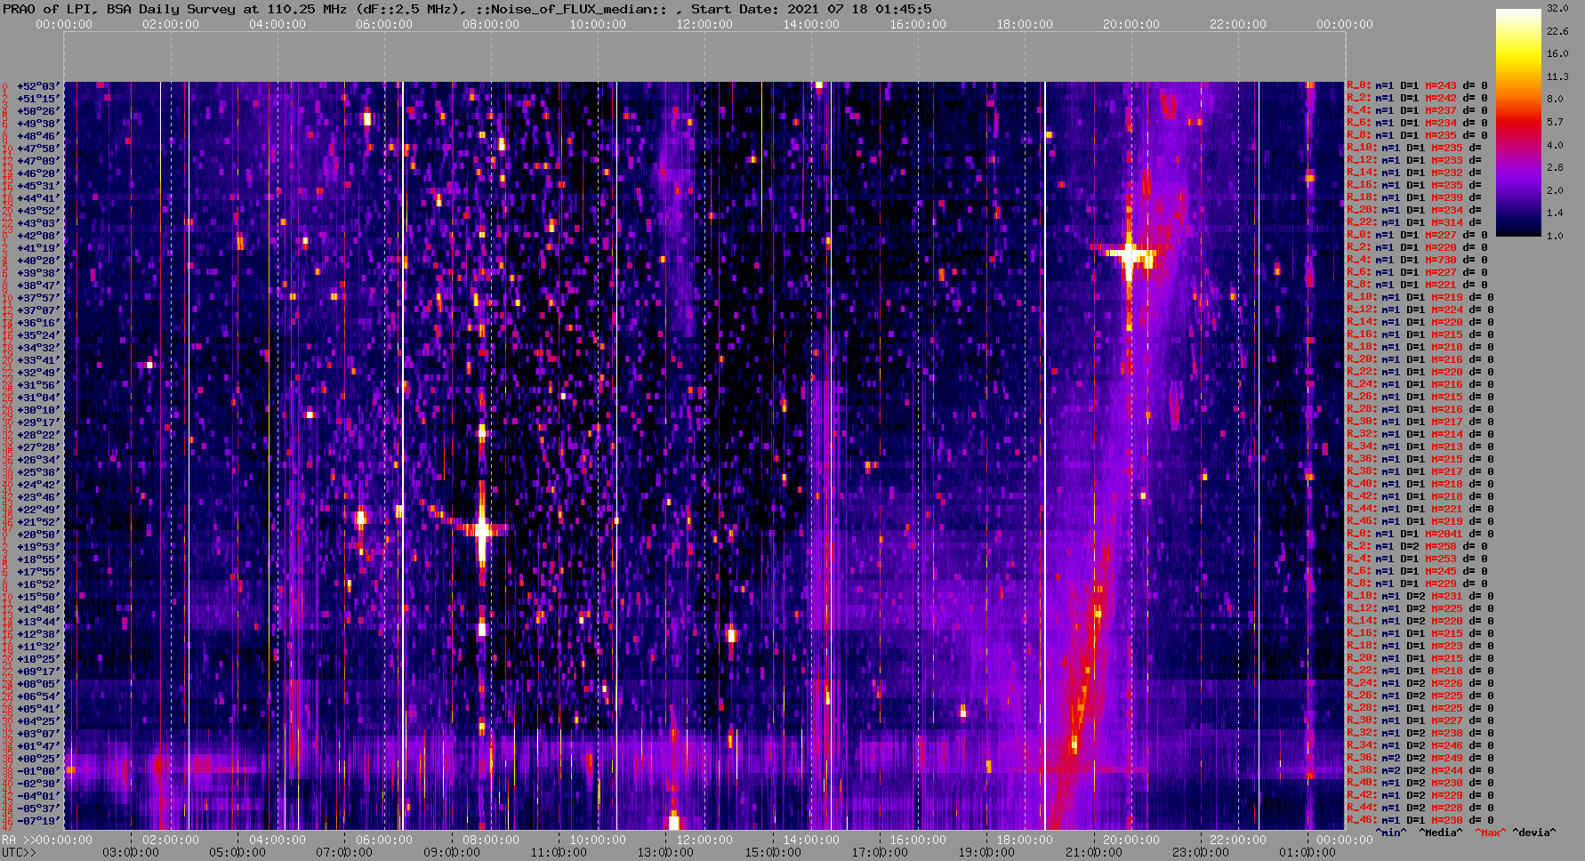The image size is (1585, 861).
Task: Click the declination label +12°38'
Action: click(x=38, y=634)
